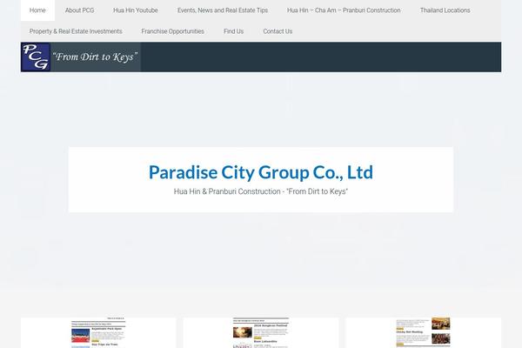This screenshot has width=522, height=348.
Task: Open Hua Hin – Cha Am – Pranburi Construction
Action: pos(344,10)
